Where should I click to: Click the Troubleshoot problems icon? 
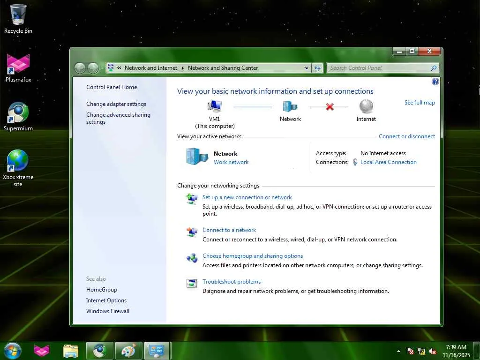pos(192,284)
